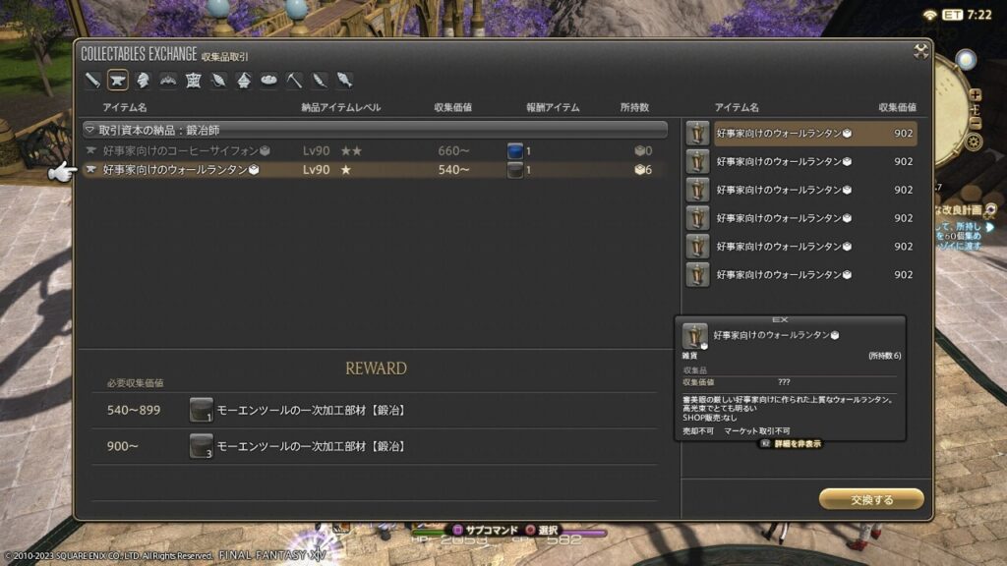Viewport: 1007px width, 566px height.
Task: Click the 納品アイテムレベル column header
Action: click(341, 107)
